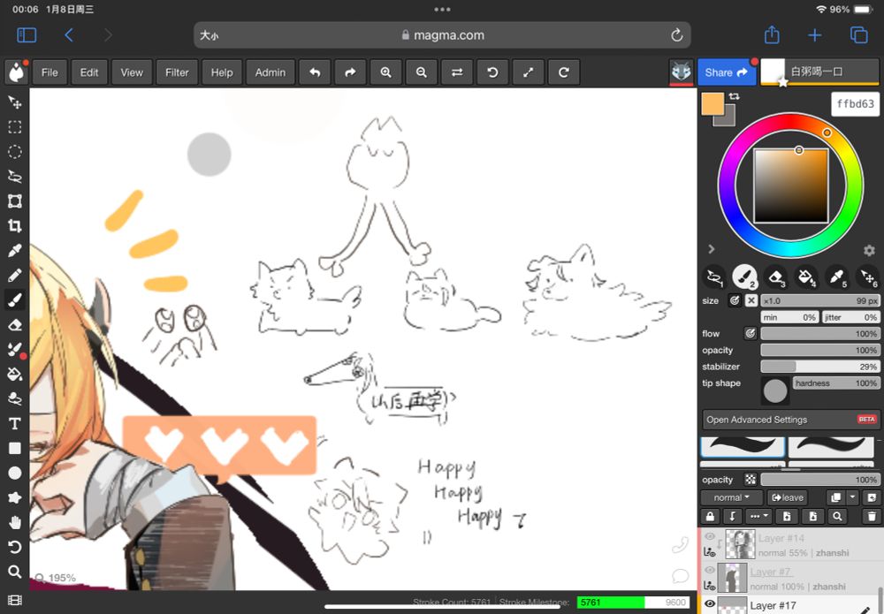Open the Edit menu
Viewport: 884px width, 614px height.
coord(89,72)
